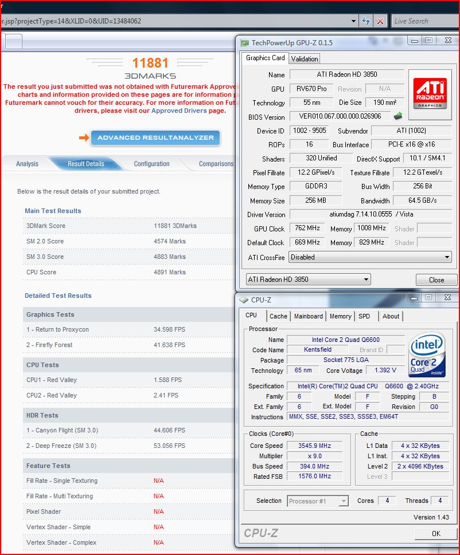This screenshot has height=555, width=460.
Task: Open the CPU-Z About tab
Action: click(x=391, y=316)
